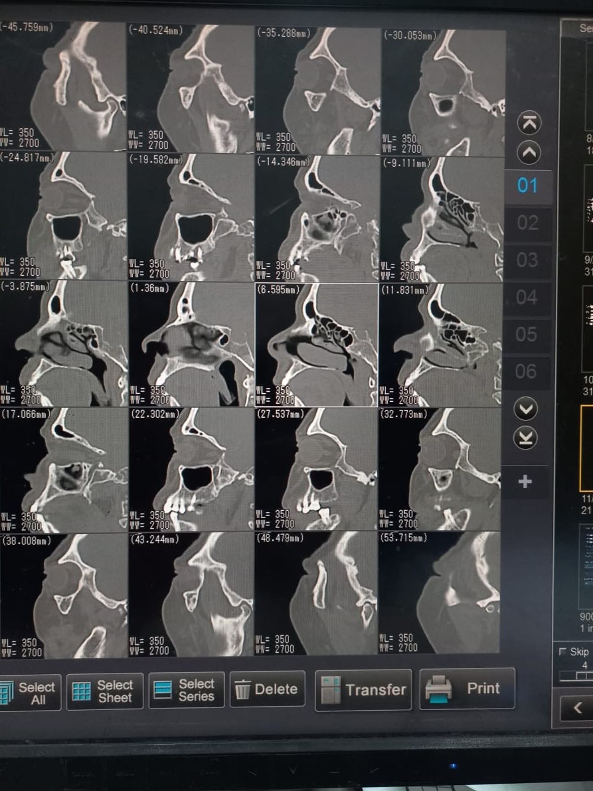This screenshot has height=791, width=593.
Task: Click the Delete trash can button
Action: (267, 689)
